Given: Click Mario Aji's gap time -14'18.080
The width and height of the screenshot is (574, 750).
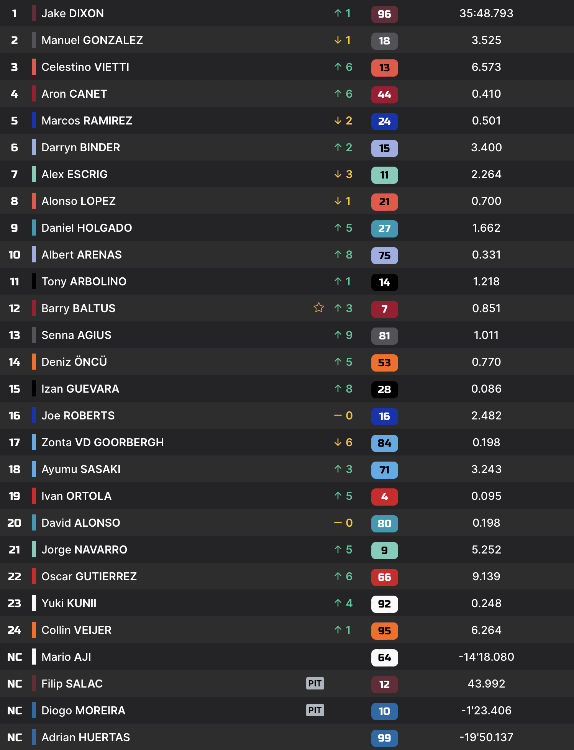Looking at the screenshot, I should 486,657.
